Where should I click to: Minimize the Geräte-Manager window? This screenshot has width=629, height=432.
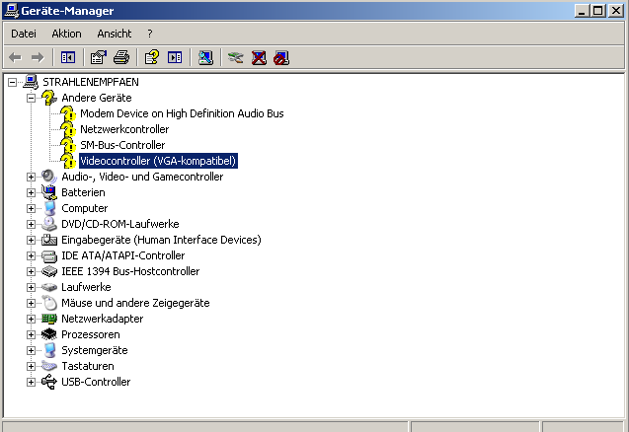[x=583, y=11]
